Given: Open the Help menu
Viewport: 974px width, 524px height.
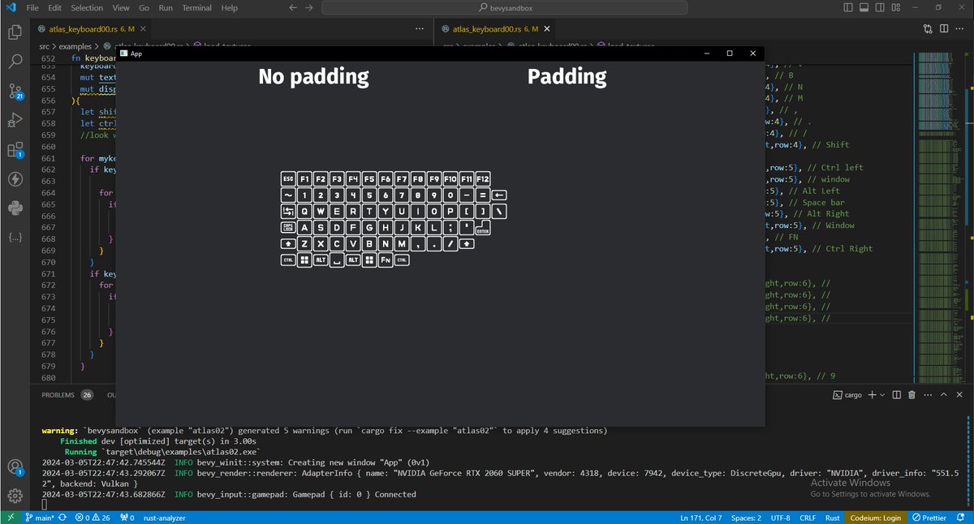Looking at the screenshot, I should (230, 7).
